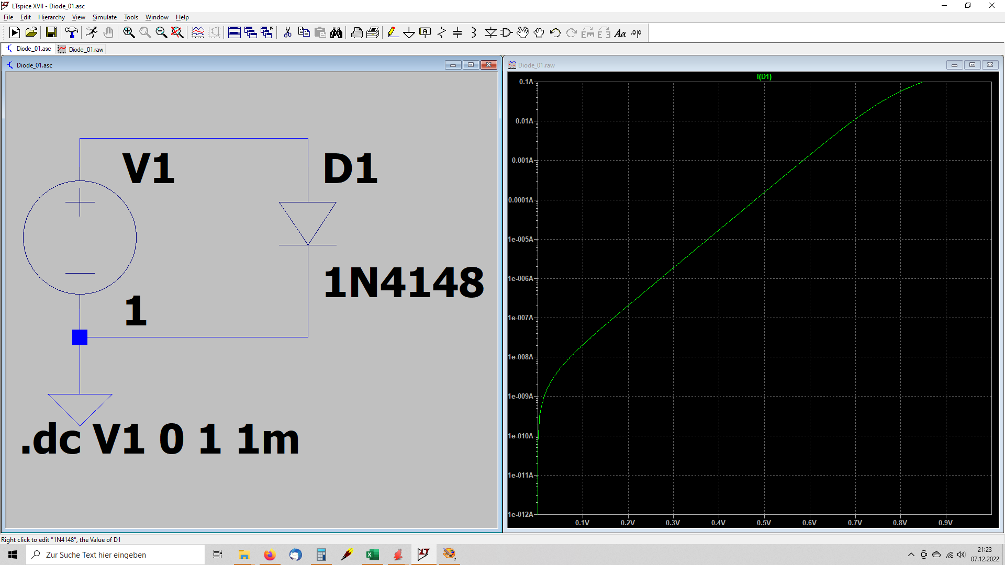Place a Ground symbol tool
The height and width of the screenshot is (565, 1005).
click(409, 32)
